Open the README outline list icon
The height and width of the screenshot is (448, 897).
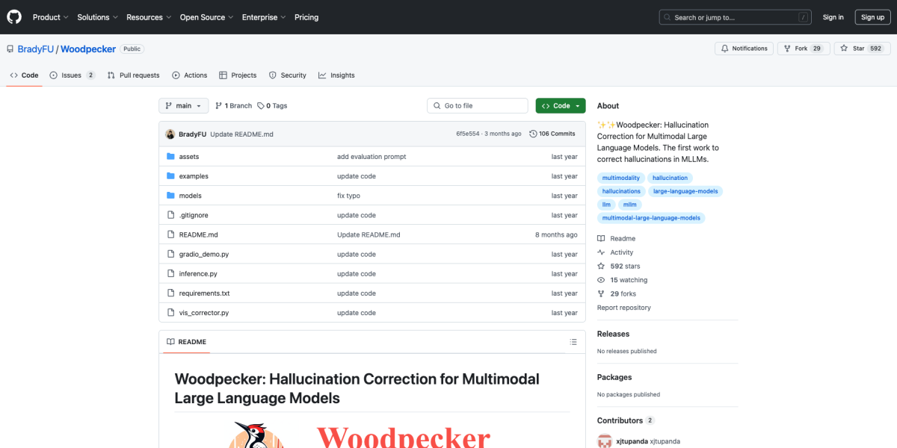coord(573,341)
